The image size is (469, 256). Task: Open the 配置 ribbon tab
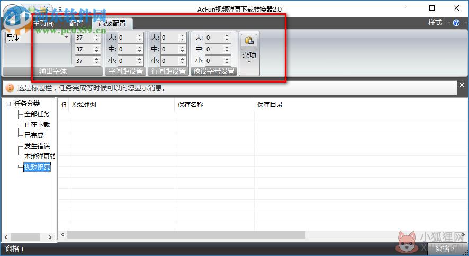click(x=76, y=23)
